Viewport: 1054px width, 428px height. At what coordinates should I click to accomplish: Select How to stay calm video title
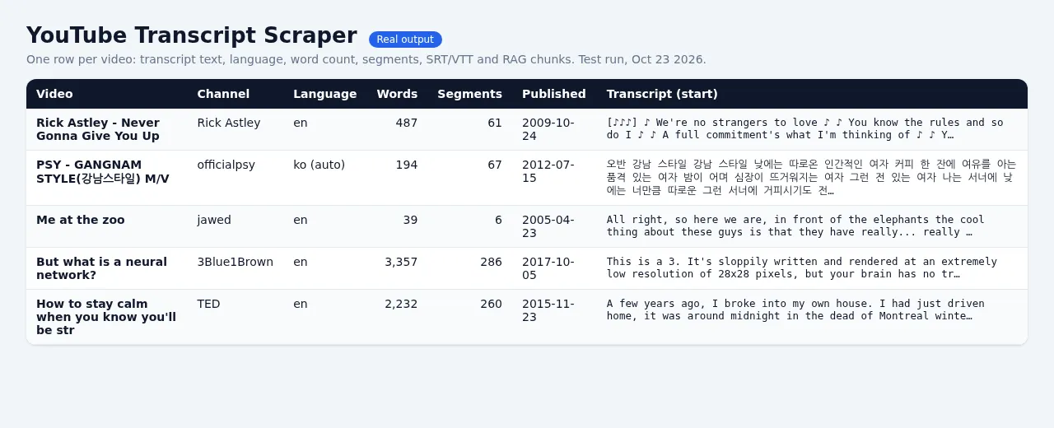(x=106, y=317)
